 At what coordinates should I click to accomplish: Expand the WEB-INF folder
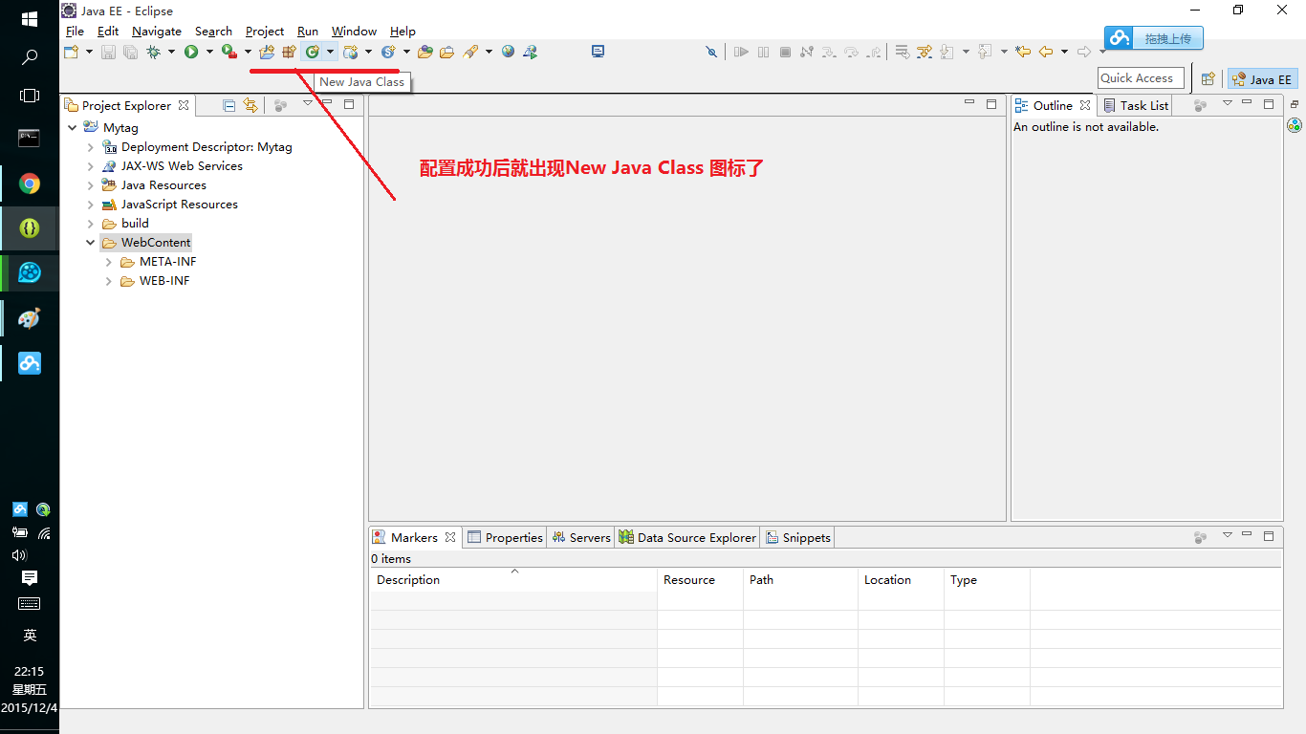(x=109, y=281)
